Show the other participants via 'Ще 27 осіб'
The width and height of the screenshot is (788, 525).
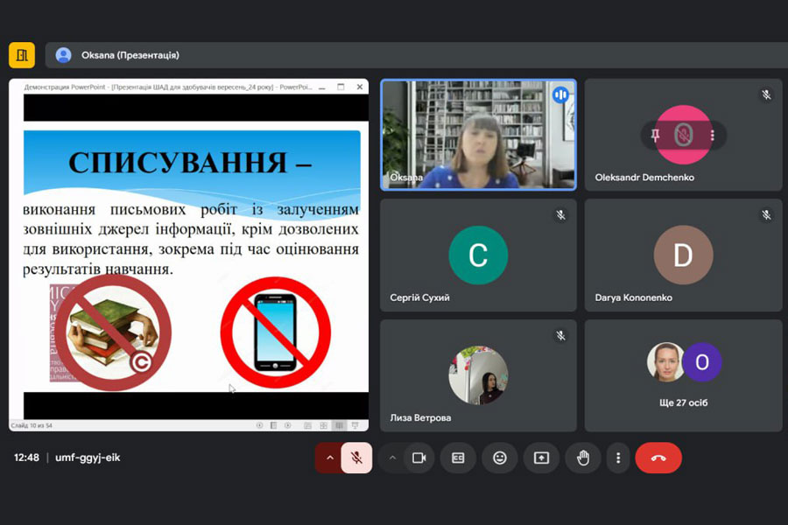[x=683, y=376]
